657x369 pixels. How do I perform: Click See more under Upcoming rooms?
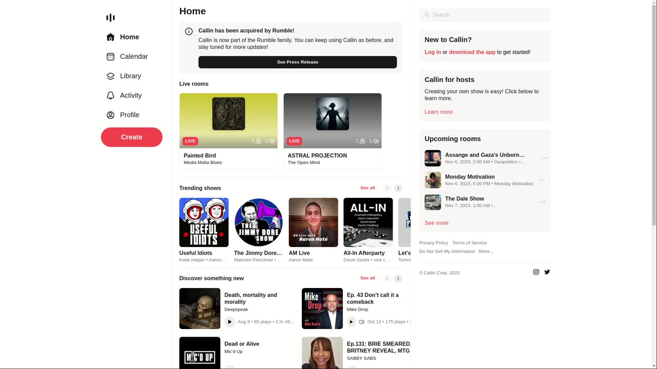[x=436, y=223]
